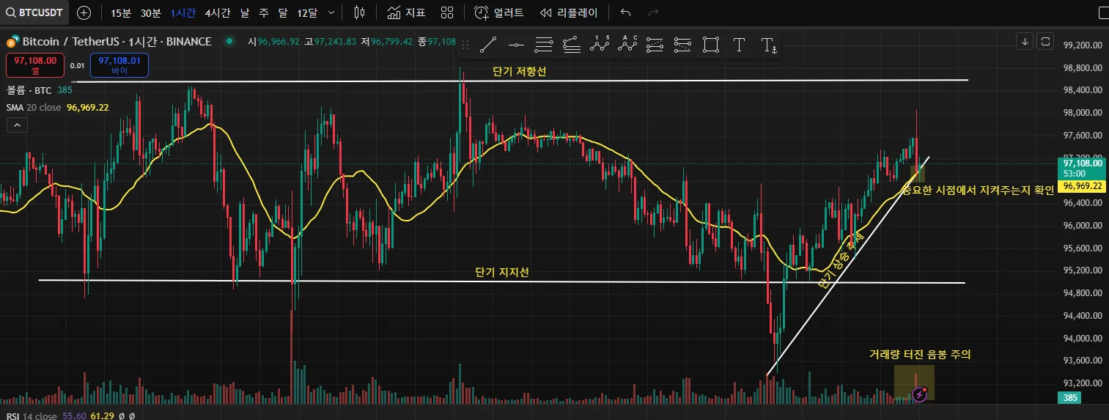
Task: Open the BTCUSDT symbol search
Action: [x=35, y=12]
